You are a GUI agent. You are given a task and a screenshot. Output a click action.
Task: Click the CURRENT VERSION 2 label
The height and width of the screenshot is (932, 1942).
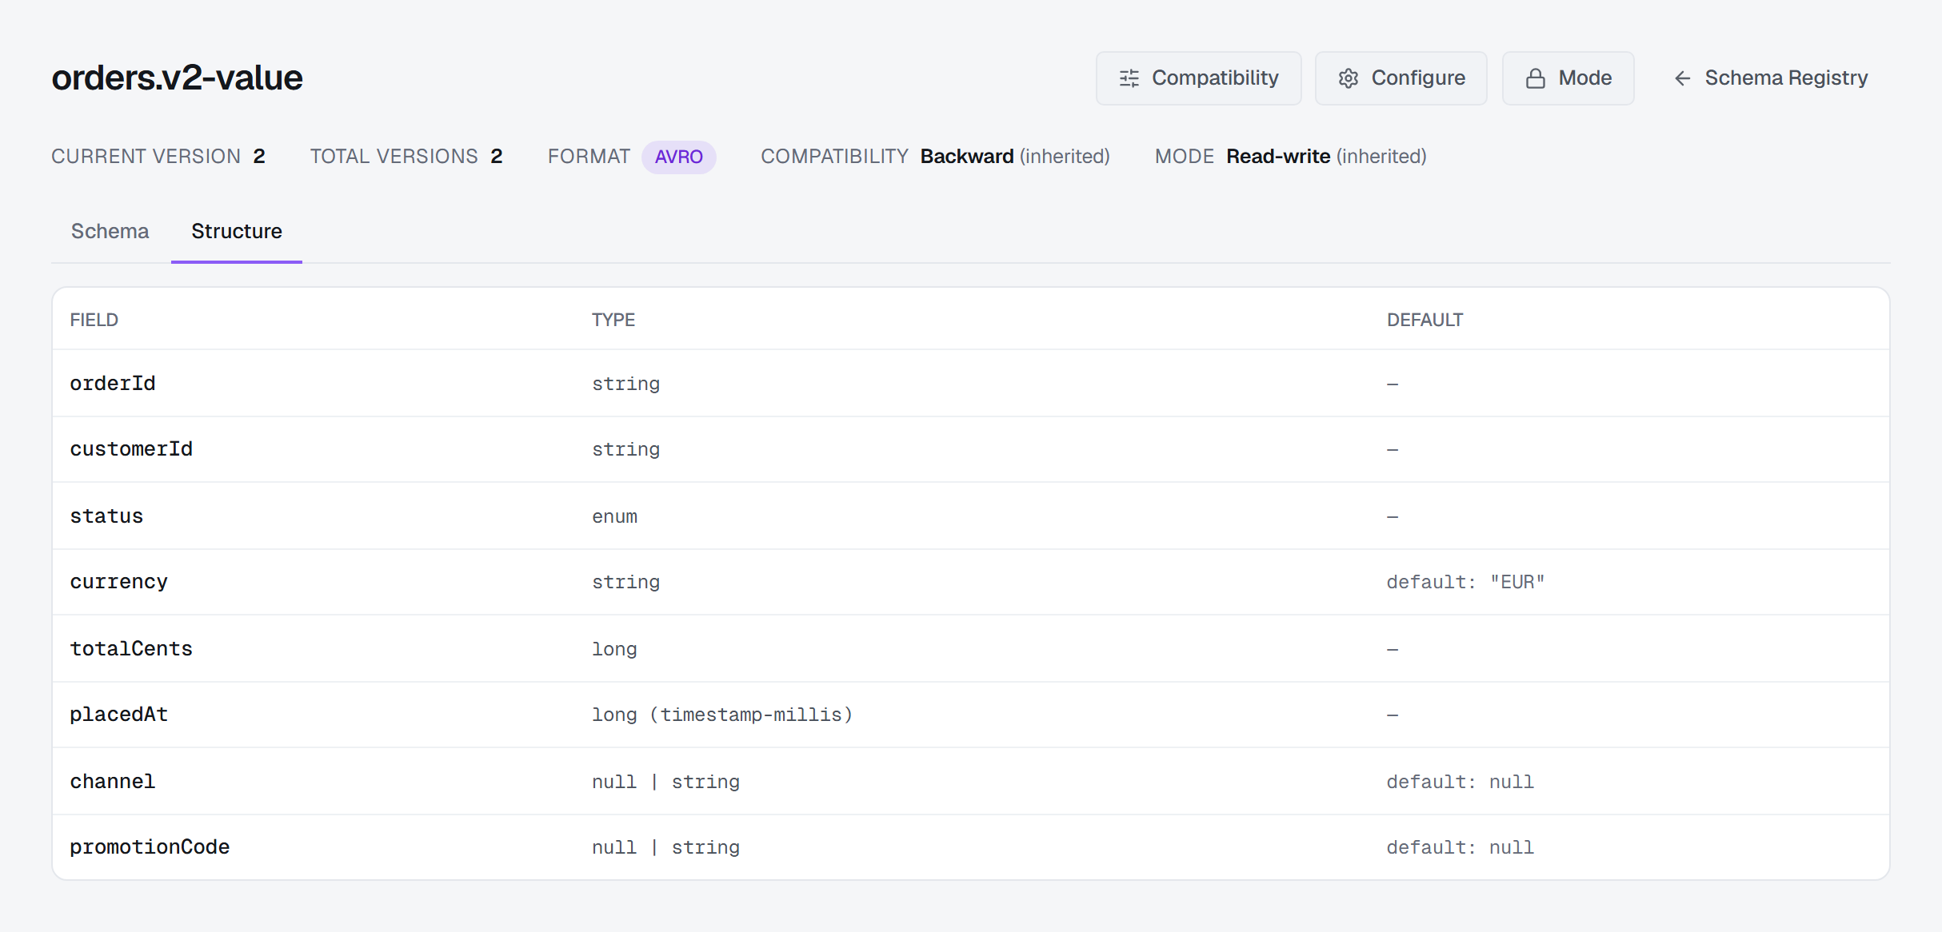[x=158, y=156]
